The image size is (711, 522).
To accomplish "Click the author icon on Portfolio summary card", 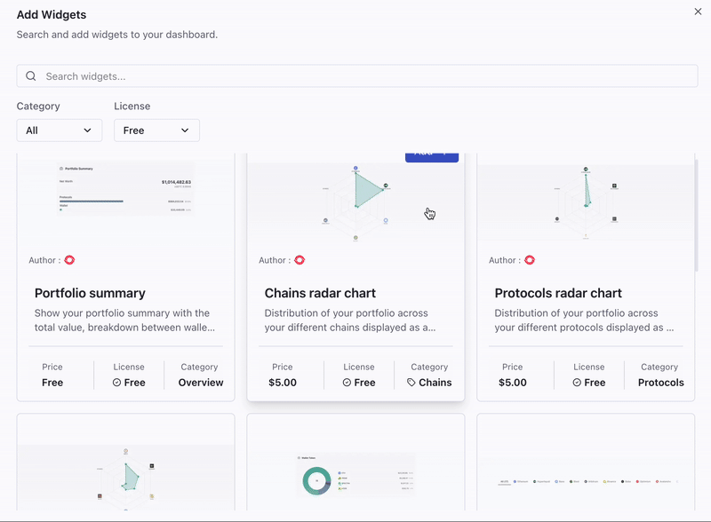I will pos(70,260).
